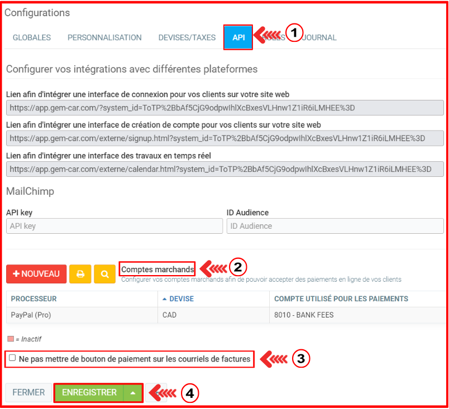This screenshot has height=409, width=449.
Task: Select the client login interface link field
Action: pyautogui.click(x=225, y=107)
